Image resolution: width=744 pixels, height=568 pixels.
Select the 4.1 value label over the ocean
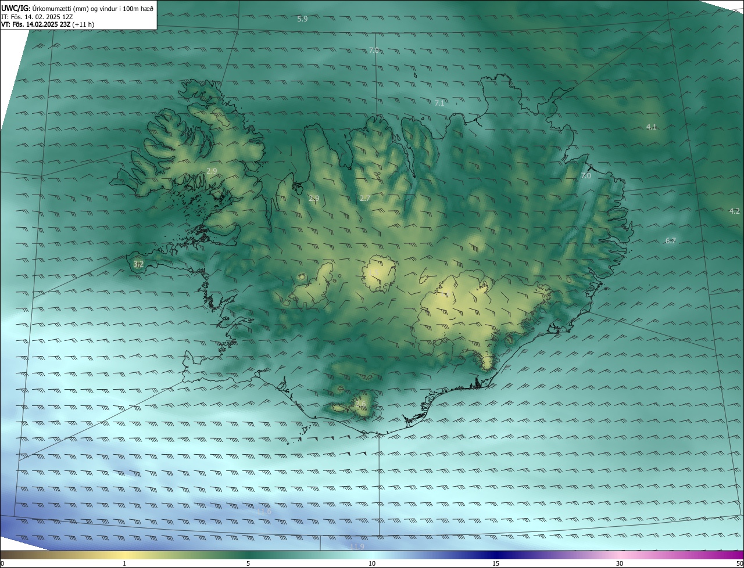[x=651, y=127]
